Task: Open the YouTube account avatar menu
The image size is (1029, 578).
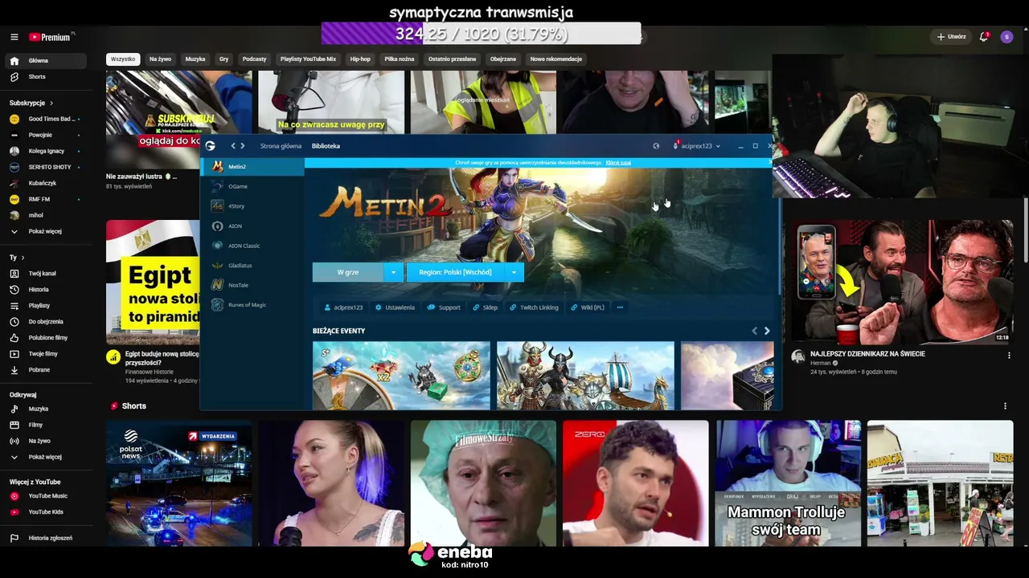Action: click(1006, 37)
